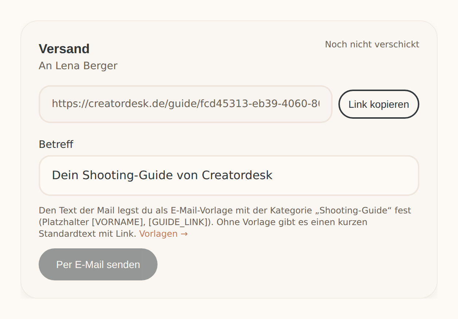This screenshot has height=319, width=458.
Task: Click the Betreff label
Action: click(x=56, y=145)
